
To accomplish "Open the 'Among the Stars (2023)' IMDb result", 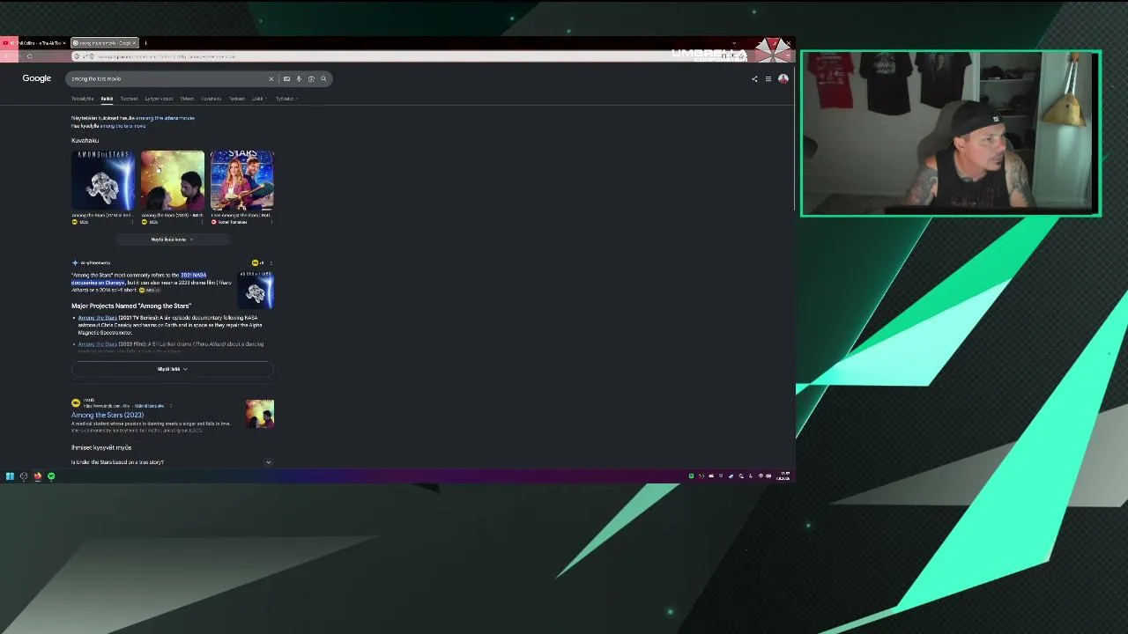I will coord(108,415).
